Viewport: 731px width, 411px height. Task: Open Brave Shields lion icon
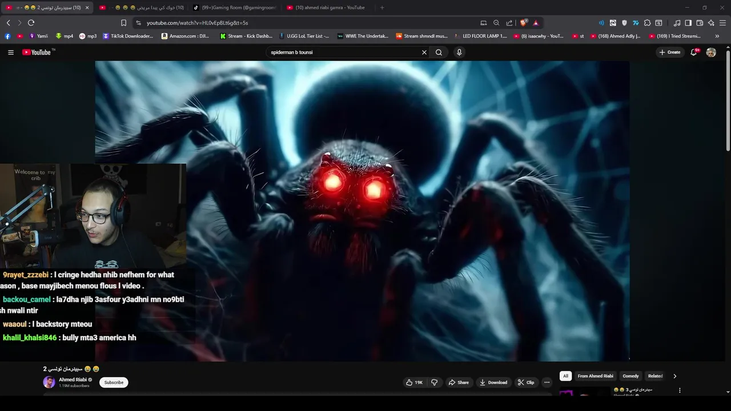pos(523,23)
